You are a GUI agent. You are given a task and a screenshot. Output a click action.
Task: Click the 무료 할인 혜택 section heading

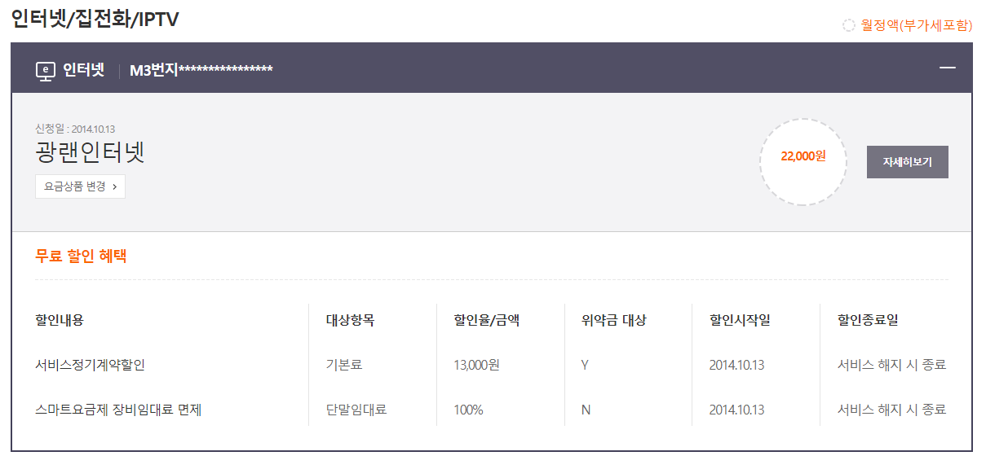[x=81, y=256]
